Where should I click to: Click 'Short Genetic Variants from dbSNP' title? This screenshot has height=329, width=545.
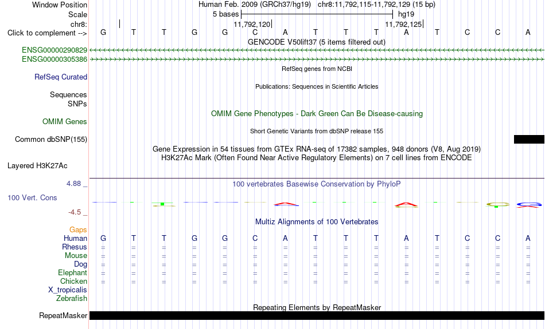(317, 131)
